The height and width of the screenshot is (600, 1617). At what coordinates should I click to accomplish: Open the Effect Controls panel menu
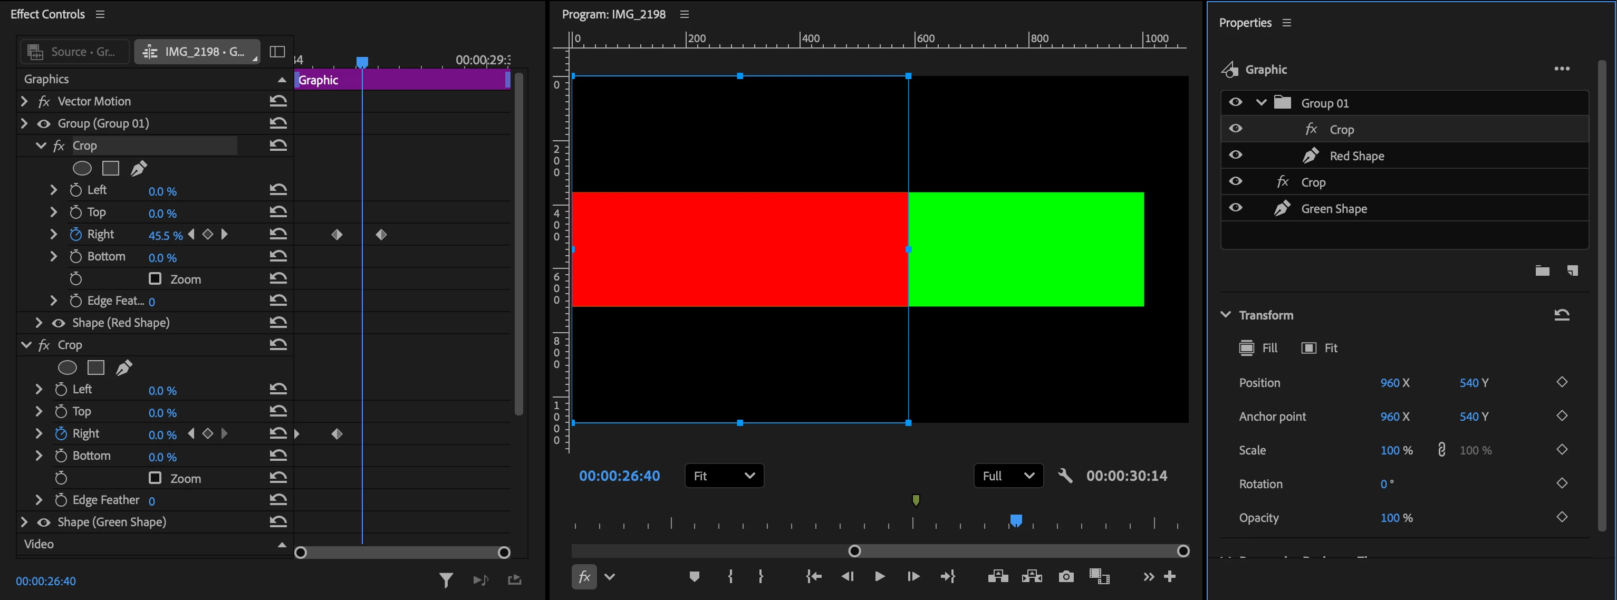(100, 14)
